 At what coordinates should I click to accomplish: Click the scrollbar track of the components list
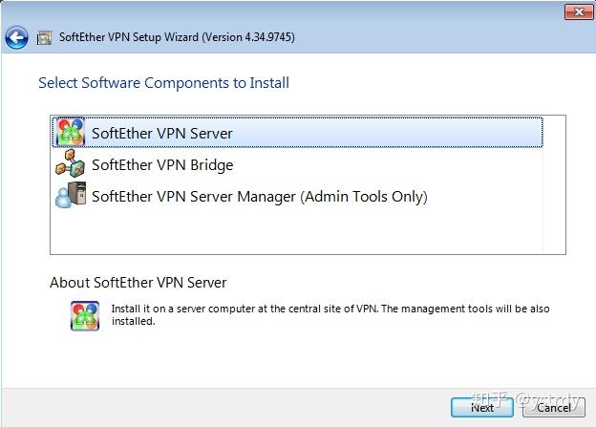click(554, 184)
